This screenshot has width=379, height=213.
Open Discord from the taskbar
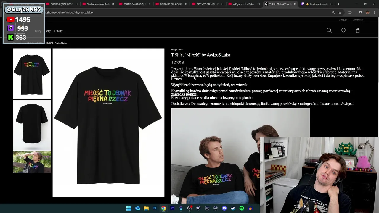click(224, 208)
